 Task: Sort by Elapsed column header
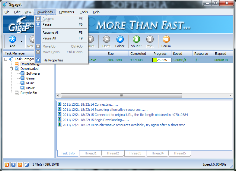coord(223,54)
